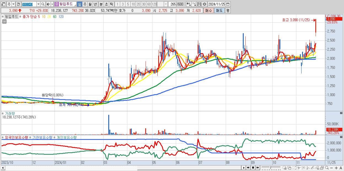Click the date field 2024/11/25
Screen dimensions: 344x171
pyautogui.click(x=217, y=4)
